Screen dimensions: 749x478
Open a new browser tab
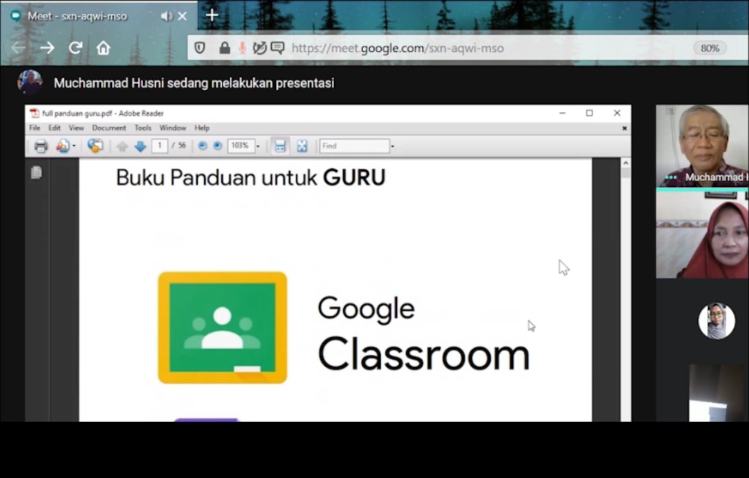pos(212,16)
